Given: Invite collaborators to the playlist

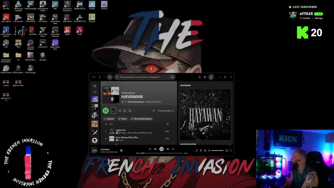Looking at the screenshot, I should coord(130,111).
